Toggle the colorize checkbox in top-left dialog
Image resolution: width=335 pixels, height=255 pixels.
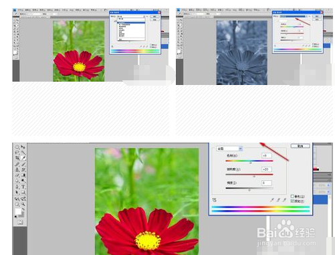[x=150, y=45]
